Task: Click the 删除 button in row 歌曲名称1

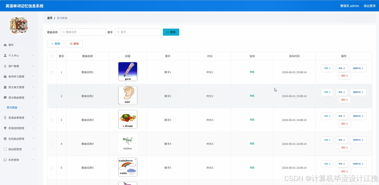Action: [x=344, y=76]
